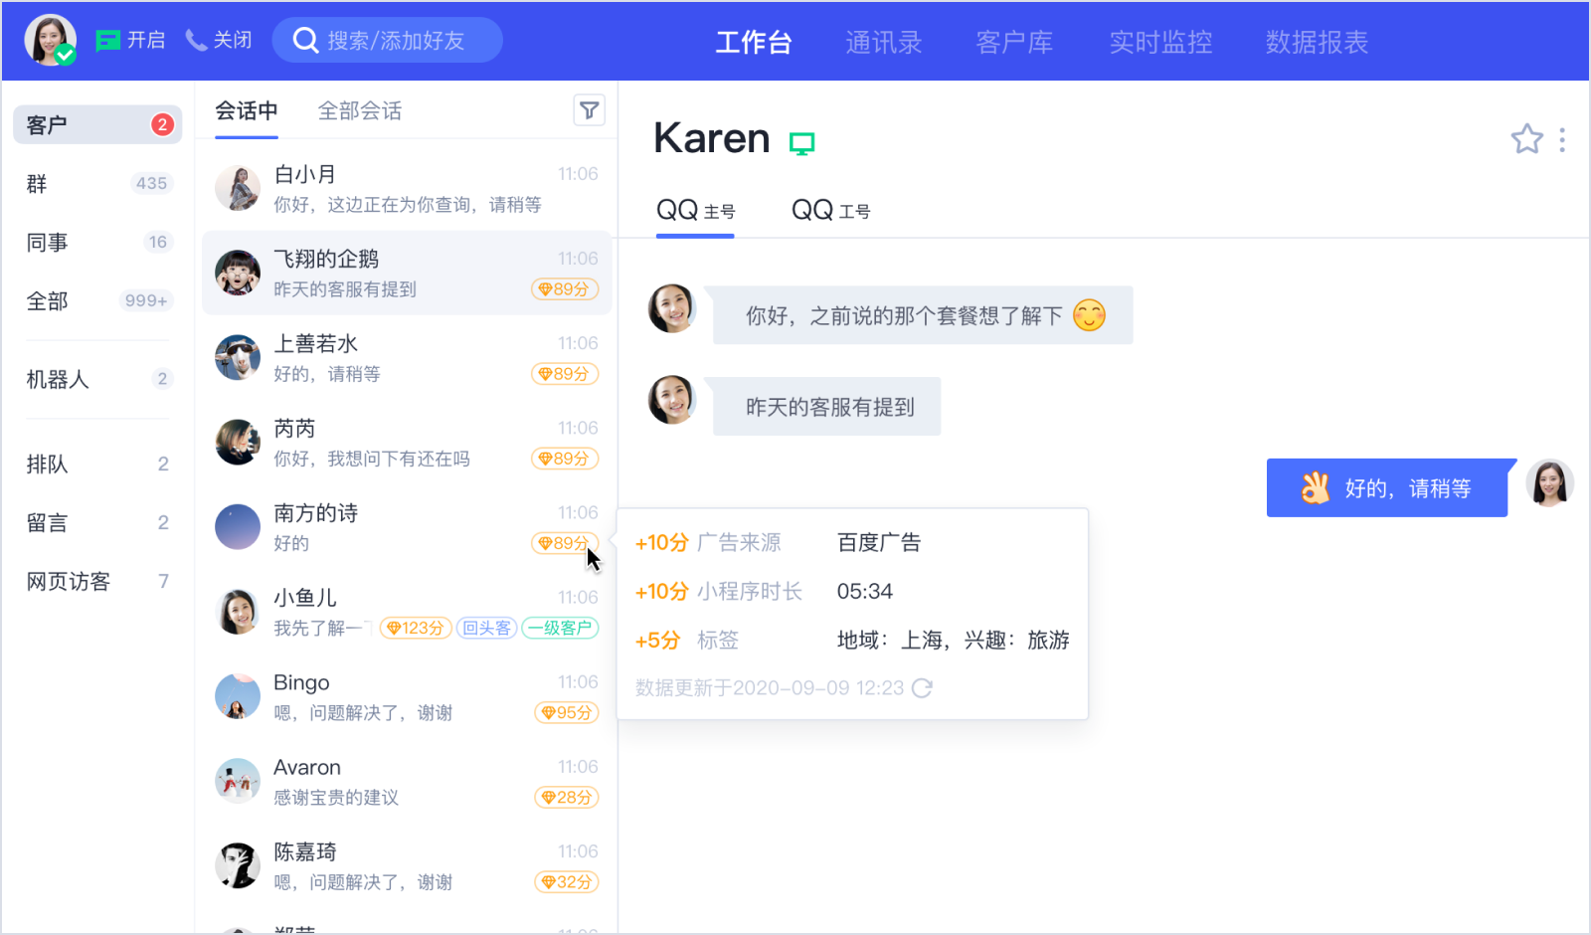Click the 89分 score badge for 上善若水
This screenshot has height=935, width=1591.
click(x=565, y=374)
